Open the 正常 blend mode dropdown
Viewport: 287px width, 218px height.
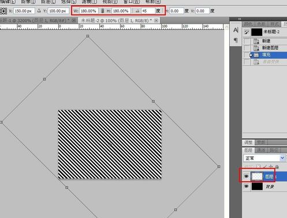264,158
